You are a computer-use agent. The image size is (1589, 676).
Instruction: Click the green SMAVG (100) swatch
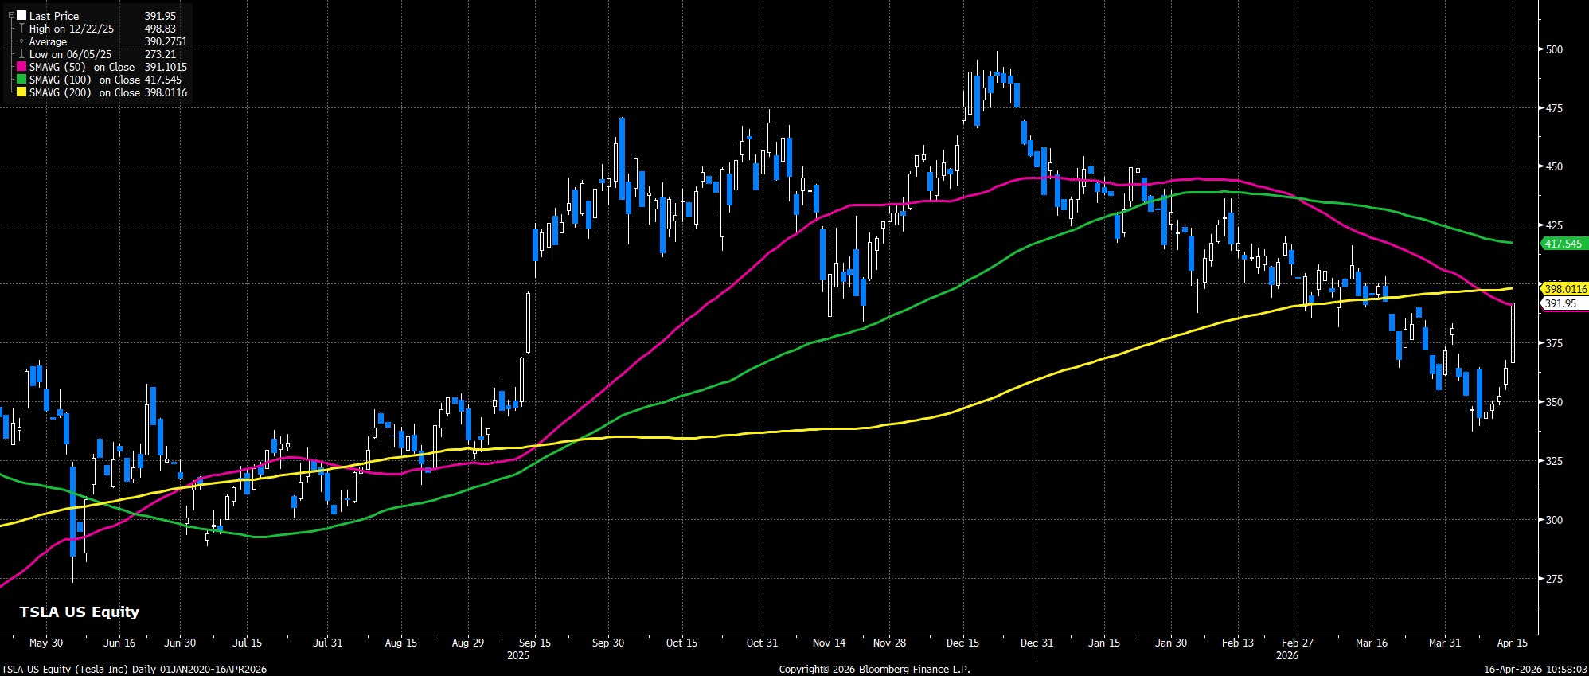(x=21, y=80)
